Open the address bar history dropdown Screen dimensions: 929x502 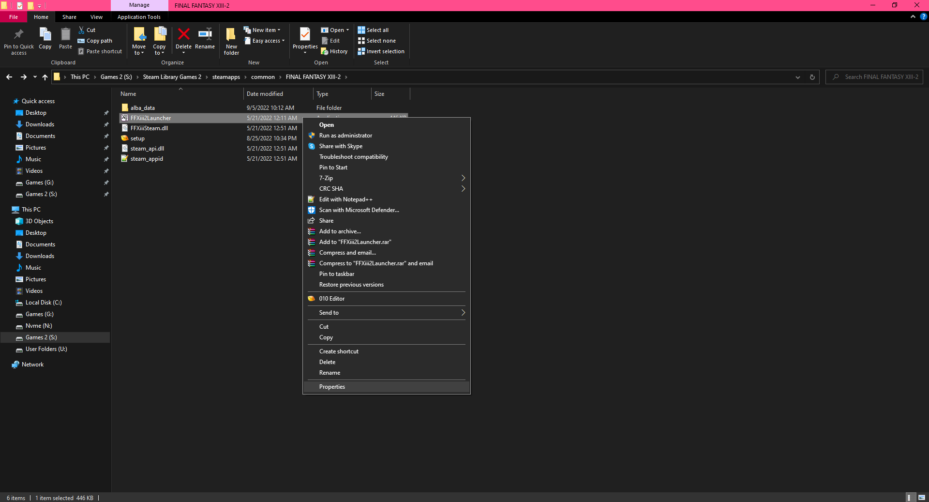click(x=798, y=77)
